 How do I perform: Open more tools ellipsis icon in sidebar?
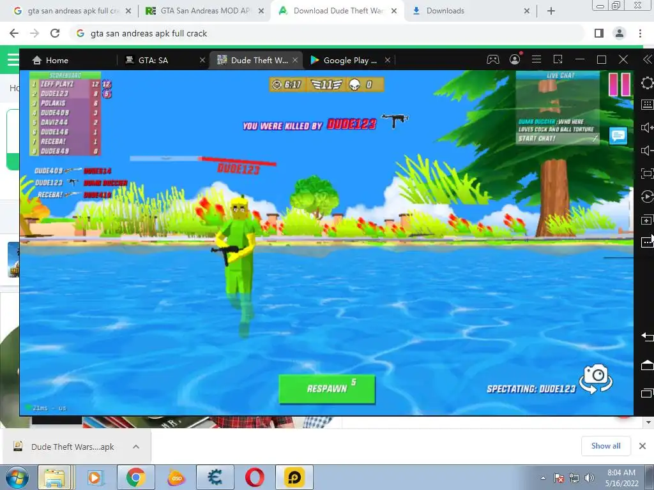(x=647, y=242)
